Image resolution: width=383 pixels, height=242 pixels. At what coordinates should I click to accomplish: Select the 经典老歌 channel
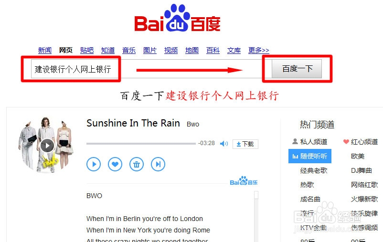pos(314,170)
